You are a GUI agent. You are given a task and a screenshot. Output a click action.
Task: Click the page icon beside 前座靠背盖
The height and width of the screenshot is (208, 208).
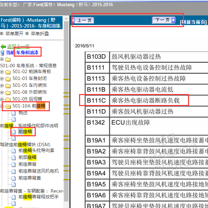(x=13, y=178)
